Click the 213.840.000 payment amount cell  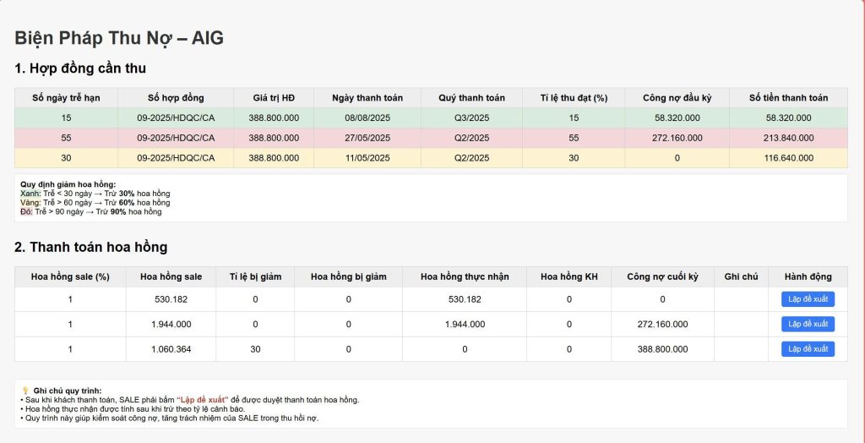click(x=788, y=138)
